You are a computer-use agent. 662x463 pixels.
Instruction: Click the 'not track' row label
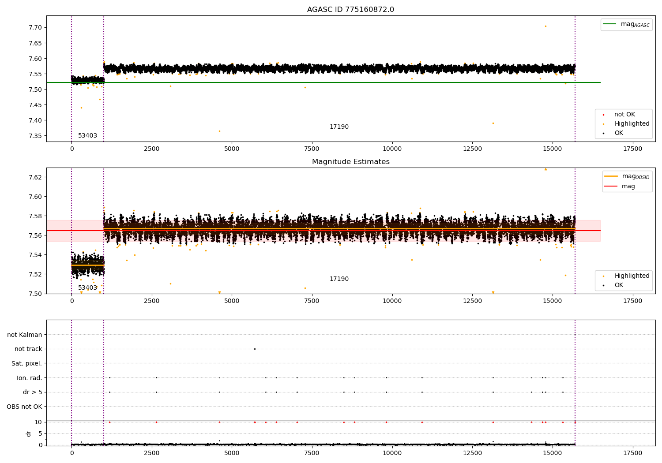(28, 349)
